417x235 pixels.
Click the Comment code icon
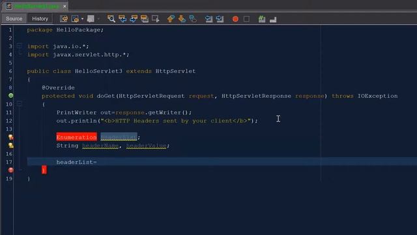click(262, 19)
